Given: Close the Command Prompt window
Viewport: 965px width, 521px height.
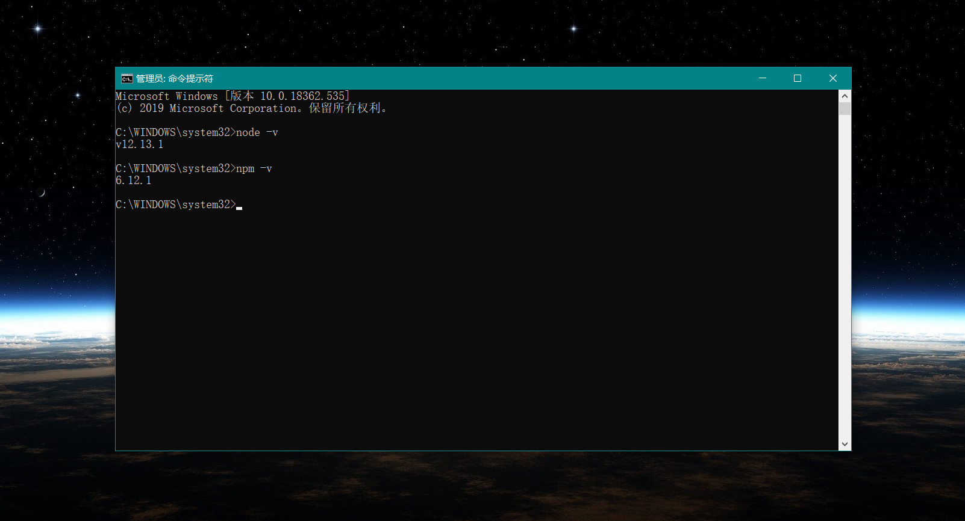Looking at the screenshot, I should tap(832, 78).
